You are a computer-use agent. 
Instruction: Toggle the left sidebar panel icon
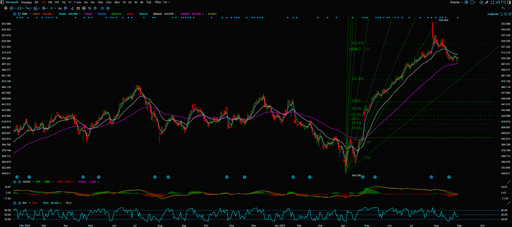point(3,2)
